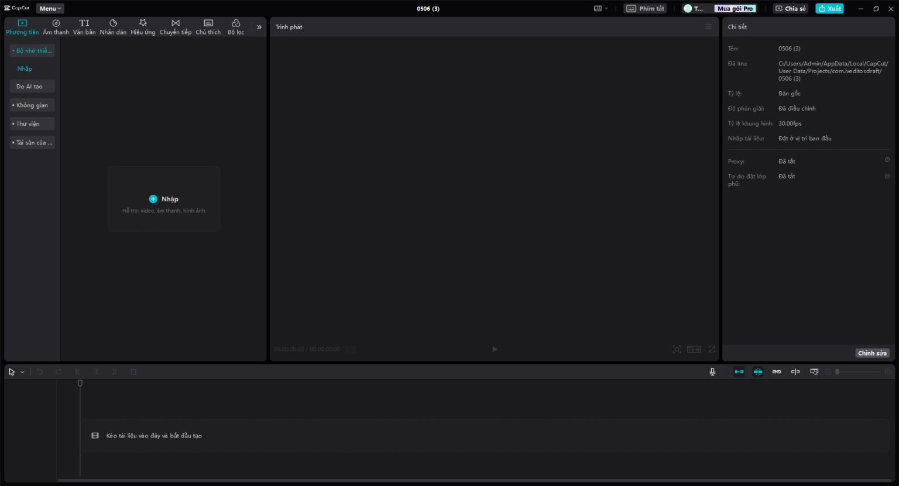Click the link/unlink clips icon in timeline toolbar

(x=777, y=371)
